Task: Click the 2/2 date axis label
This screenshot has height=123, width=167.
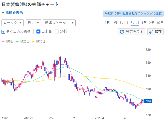Action: (x=51, y=118)
